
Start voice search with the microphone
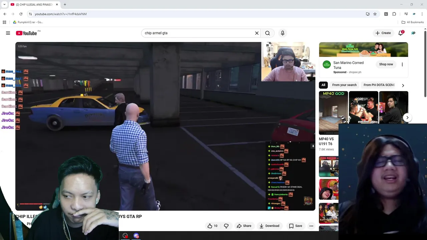click(283, 33)
